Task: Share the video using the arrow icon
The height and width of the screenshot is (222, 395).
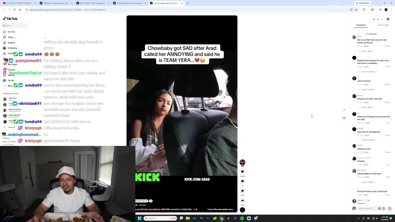Action: coord(242,200)
